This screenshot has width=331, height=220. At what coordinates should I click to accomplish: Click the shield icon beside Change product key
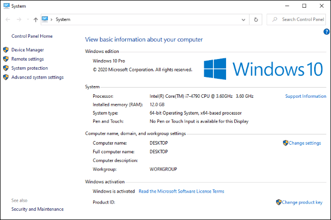coord(279,202)
